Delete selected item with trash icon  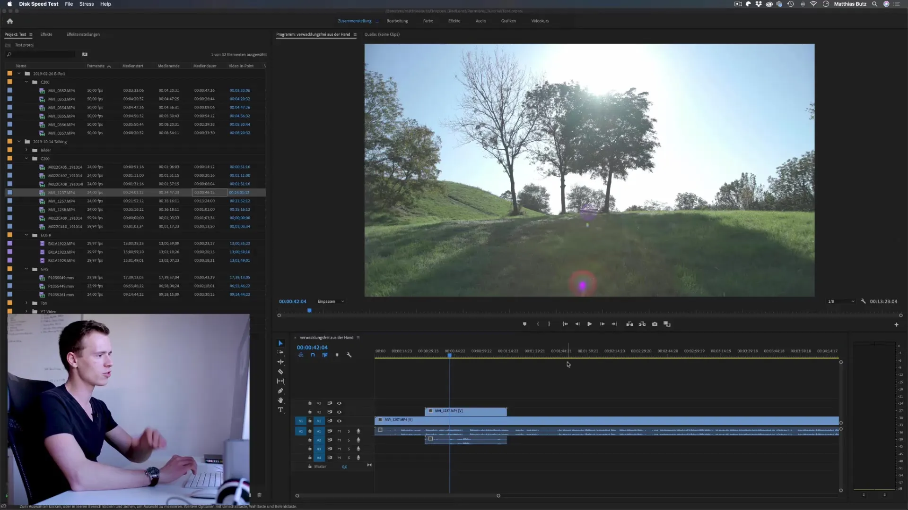click(x=259, y=495)
